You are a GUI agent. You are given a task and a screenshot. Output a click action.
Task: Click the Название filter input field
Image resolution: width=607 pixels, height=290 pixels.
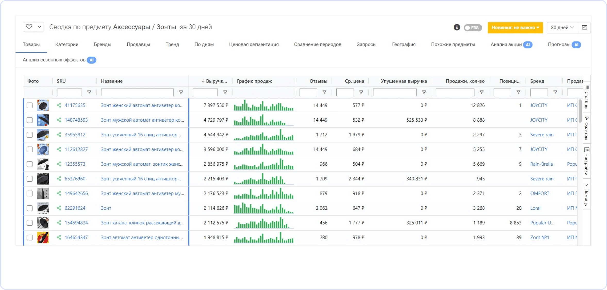click(137, 92)
